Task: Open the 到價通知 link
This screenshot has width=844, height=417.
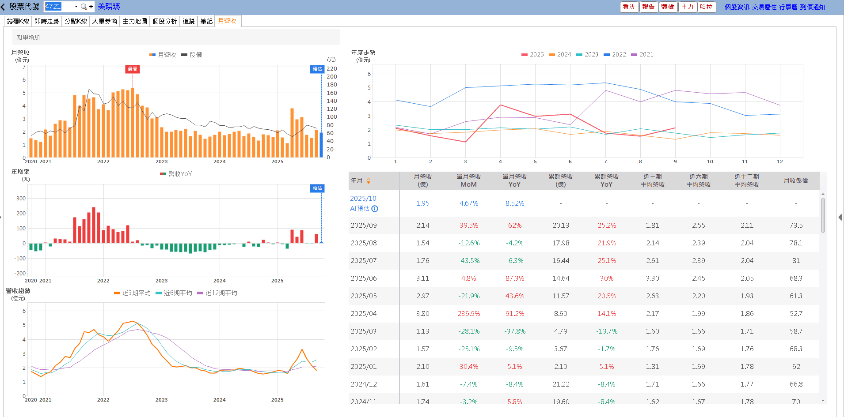Action: point(812,7)
